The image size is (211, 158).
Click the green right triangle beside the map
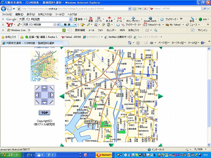coord(161,97)
